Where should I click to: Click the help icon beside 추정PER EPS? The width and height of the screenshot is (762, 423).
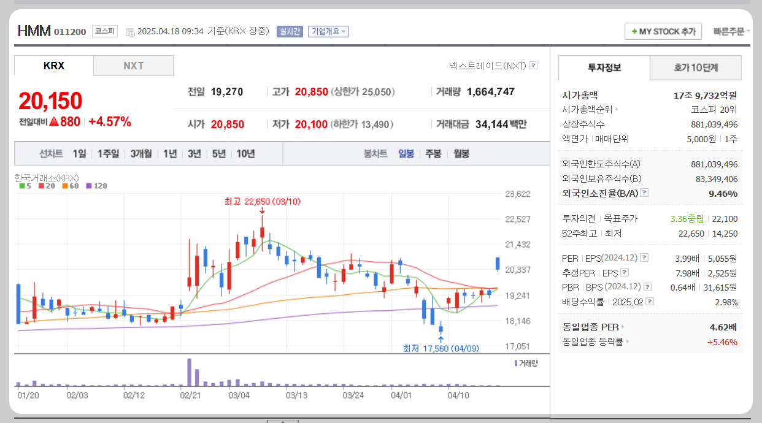[x=625, y=272]
